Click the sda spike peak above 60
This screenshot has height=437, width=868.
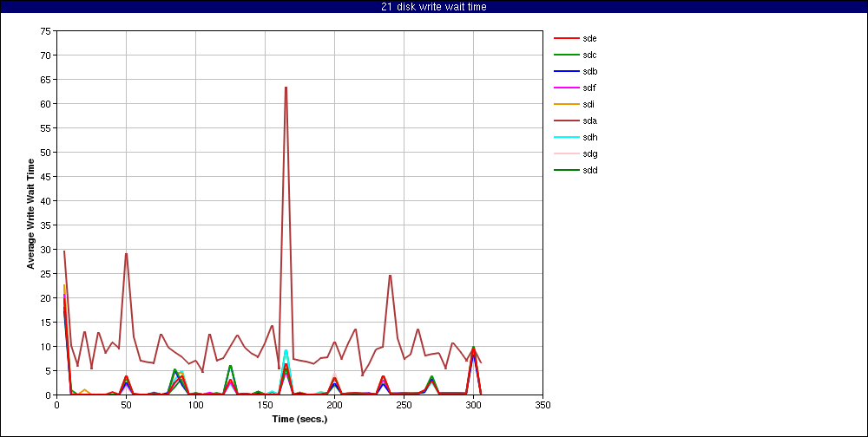286,88
